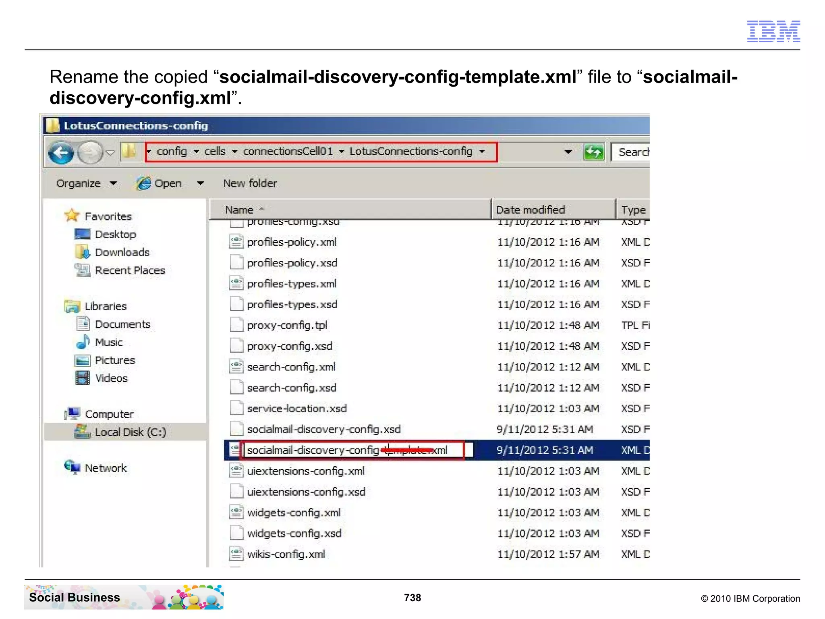Click connectionsCell01 in the address path
The width and height of the screenshot is (825, 619).
click(288, 152)
